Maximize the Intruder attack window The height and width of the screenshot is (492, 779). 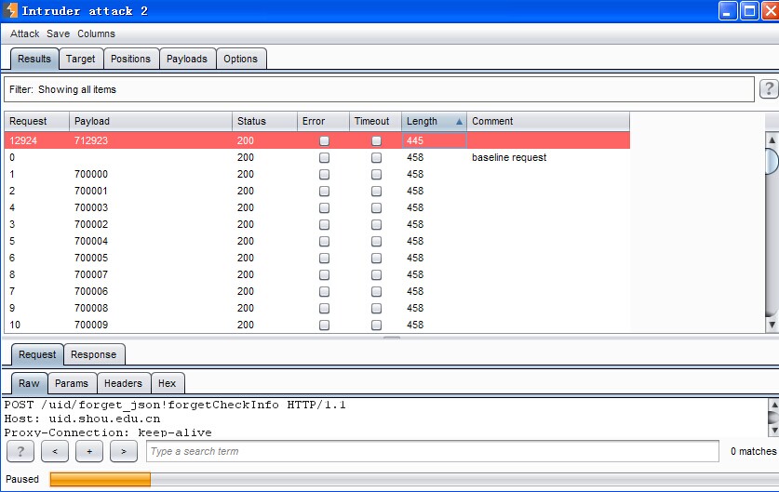749,10
